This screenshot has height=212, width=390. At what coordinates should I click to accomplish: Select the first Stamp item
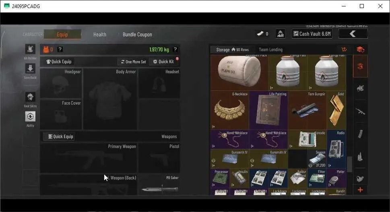point(259,178)
